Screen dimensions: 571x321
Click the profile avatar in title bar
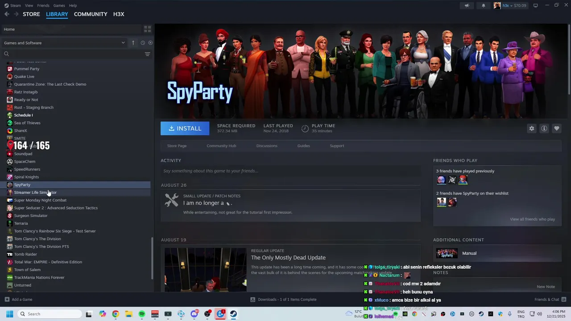click(497, 5)
